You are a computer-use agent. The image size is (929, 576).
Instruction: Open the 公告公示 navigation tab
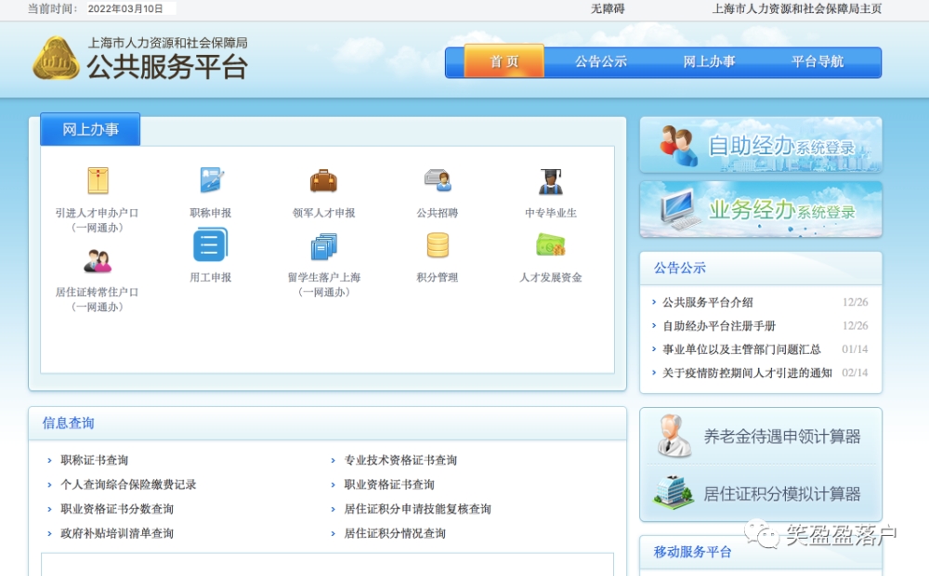pyautogui.click(x=601, y=61)
